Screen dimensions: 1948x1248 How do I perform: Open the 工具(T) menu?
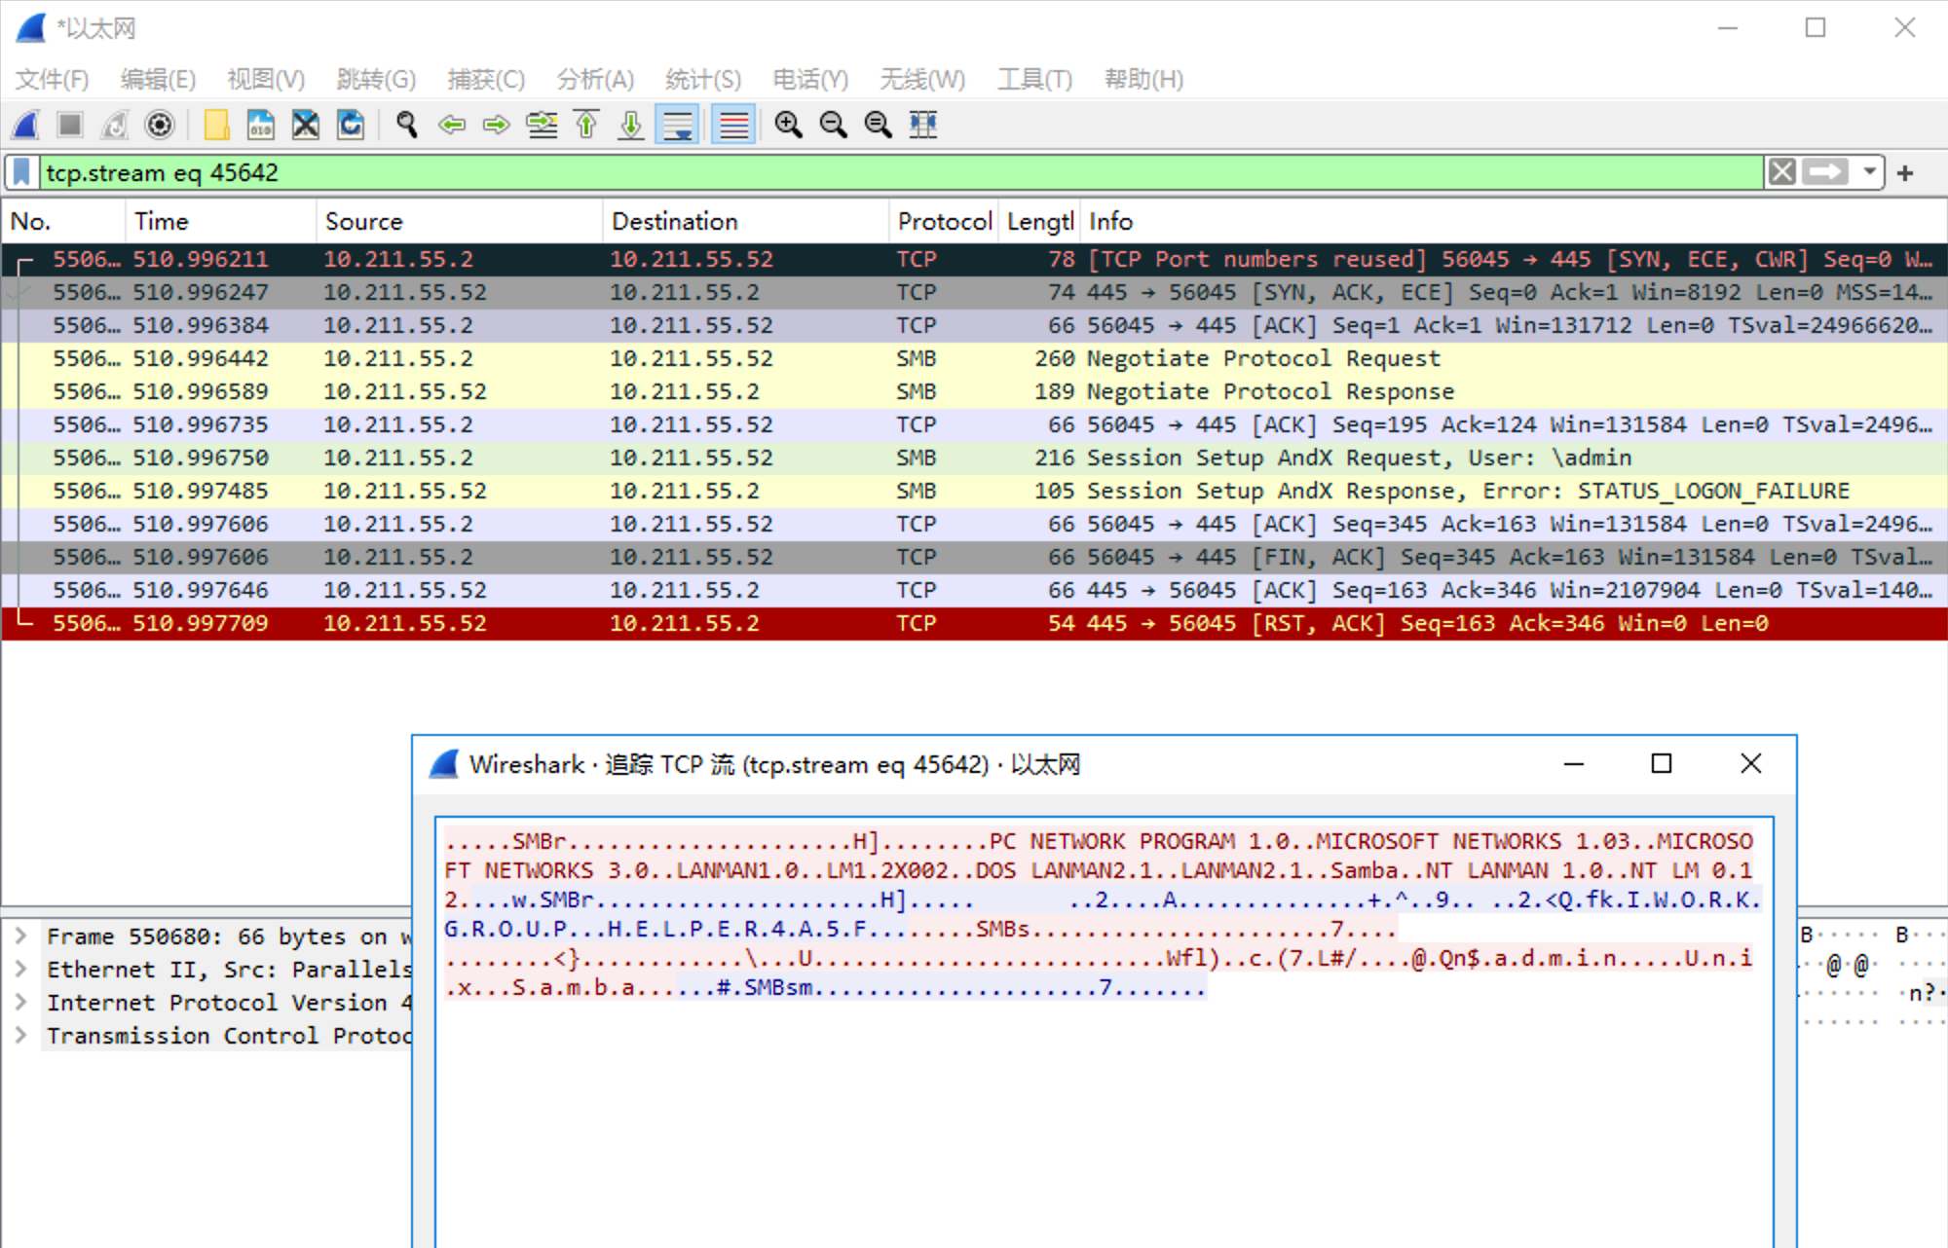coord(1034,79)
